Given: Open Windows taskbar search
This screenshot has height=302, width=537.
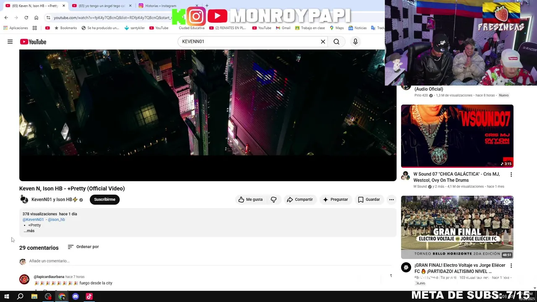Looking at the screenshot, I should [20, 296].
